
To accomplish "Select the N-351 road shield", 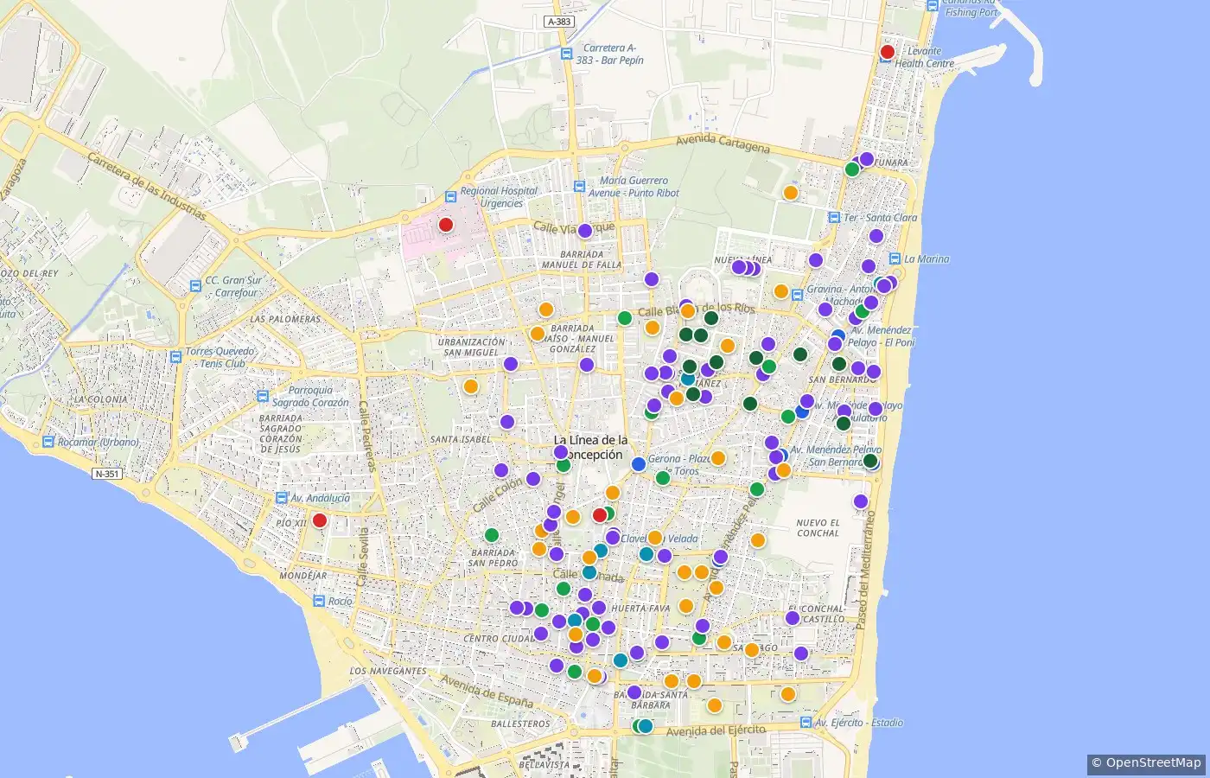I will (x=107, y=474).
